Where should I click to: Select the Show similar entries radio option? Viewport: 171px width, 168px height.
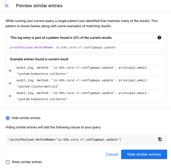[8, 162]
